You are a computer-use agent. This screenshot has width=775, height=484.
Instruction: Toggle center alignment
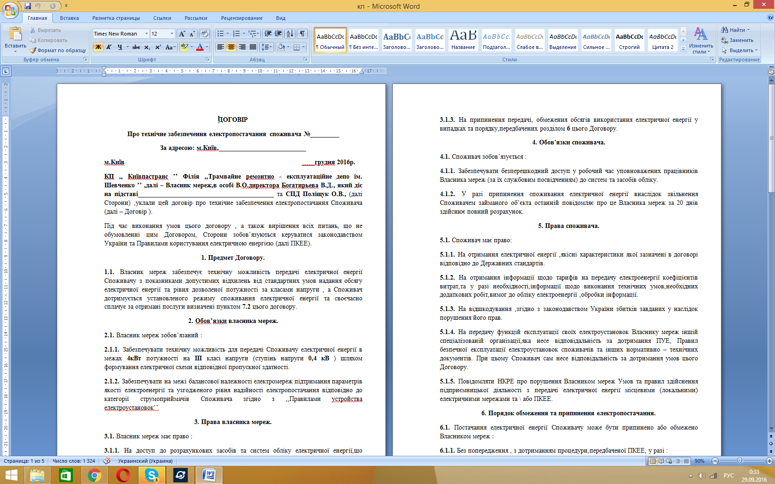pos(231,47)
